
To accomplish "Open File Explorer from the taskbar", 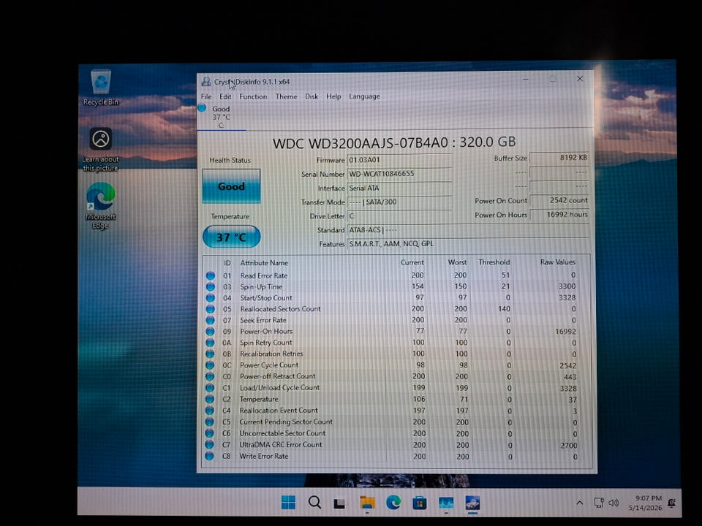I will coord(367,503).
